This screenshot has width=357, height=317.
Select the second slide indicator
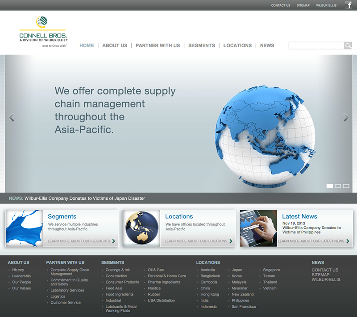(x=338, y=186)
